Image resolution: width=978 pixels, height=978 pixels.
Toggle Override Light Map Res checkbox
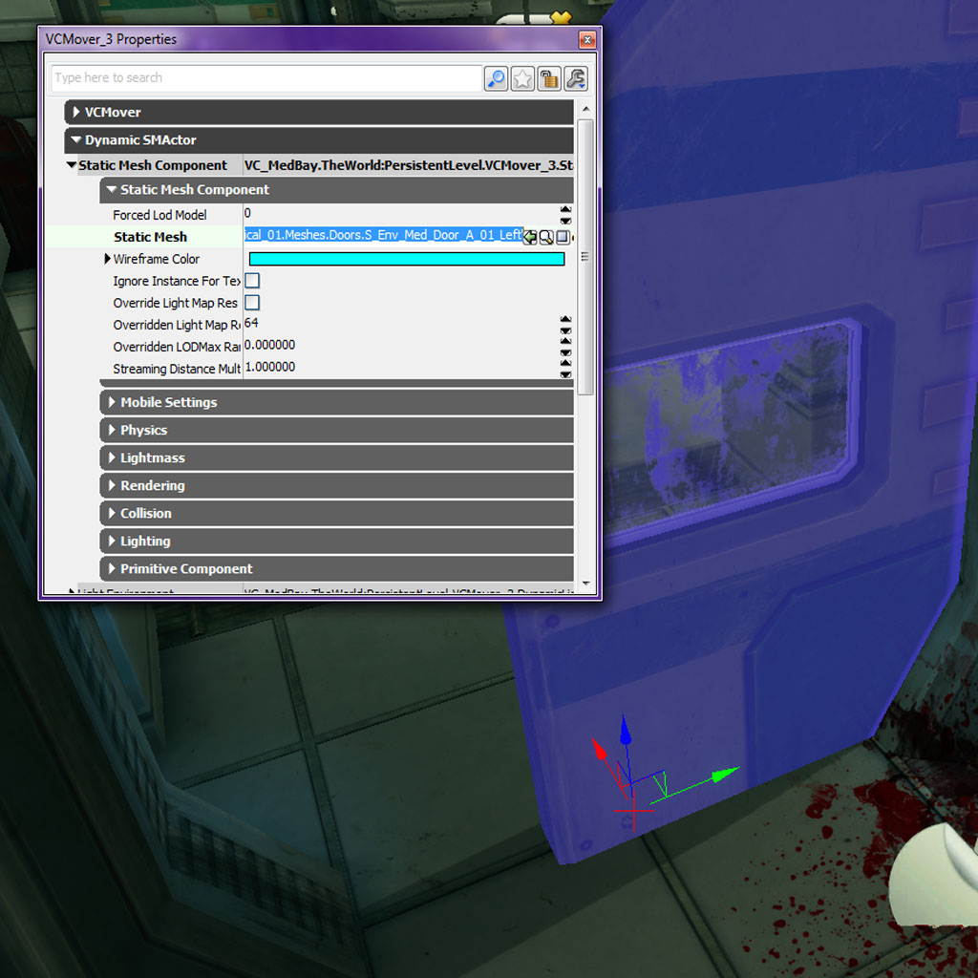(252, 303)
